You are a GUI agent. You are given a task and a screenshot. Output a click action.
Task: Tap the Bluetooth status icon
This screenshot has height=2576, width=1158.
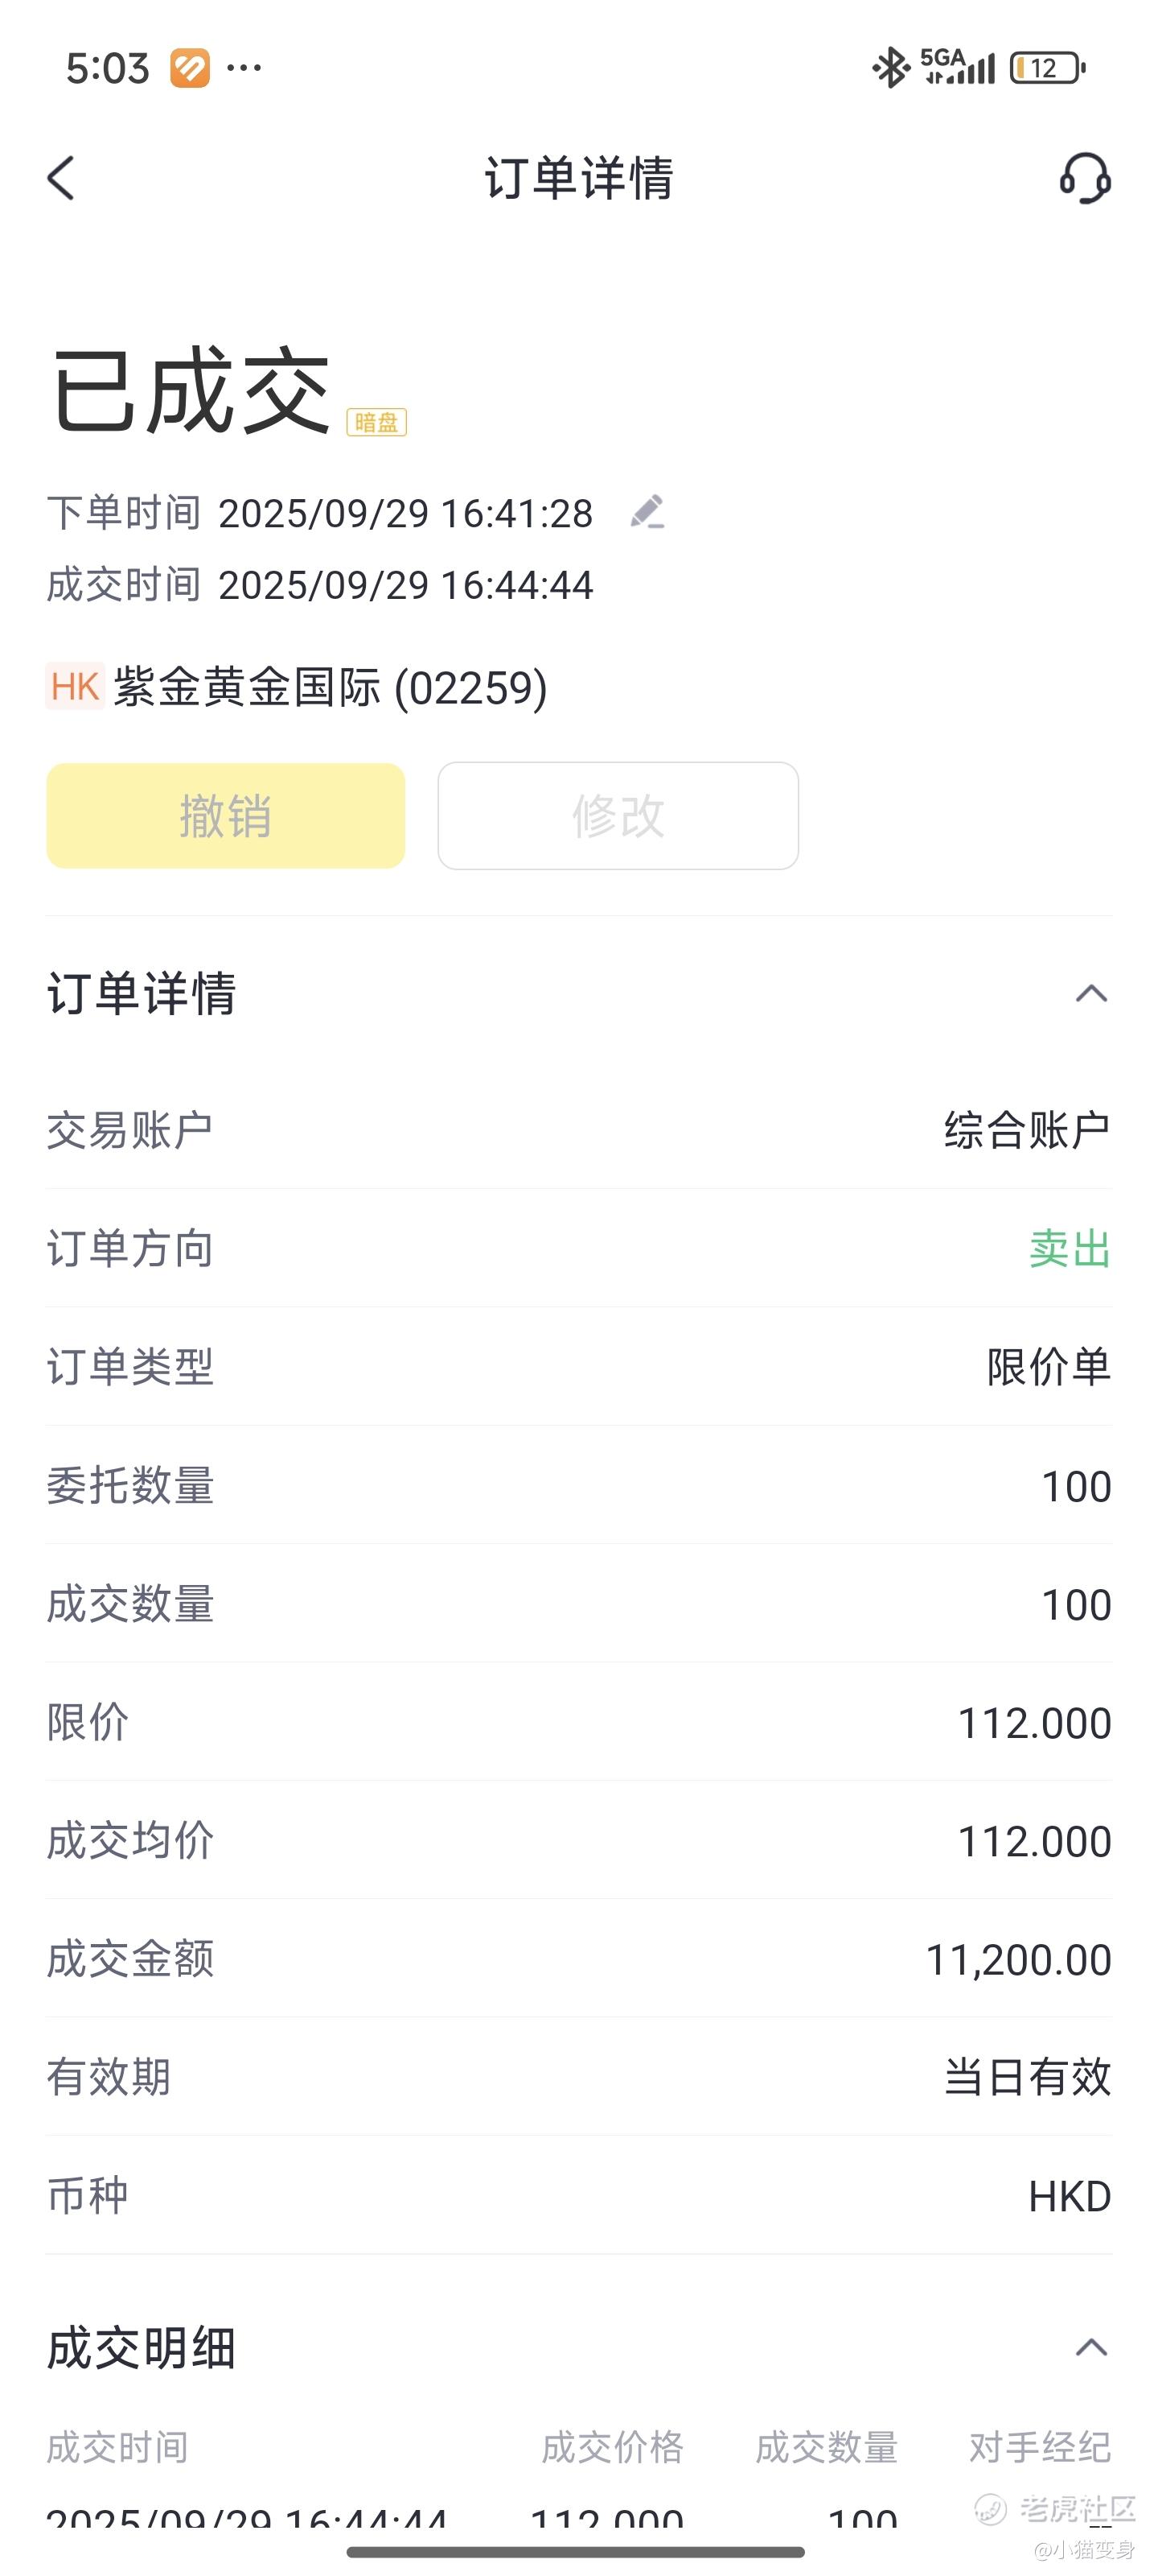(889, 68)
